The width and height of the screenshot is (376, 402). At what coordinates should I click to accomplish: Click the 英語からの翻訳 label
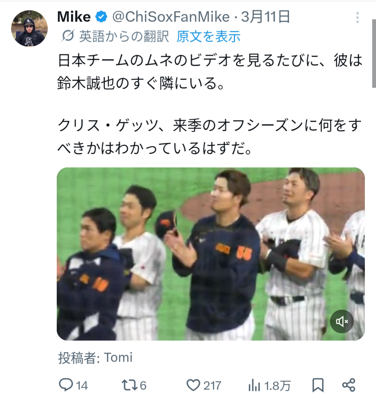coord(124,36)
